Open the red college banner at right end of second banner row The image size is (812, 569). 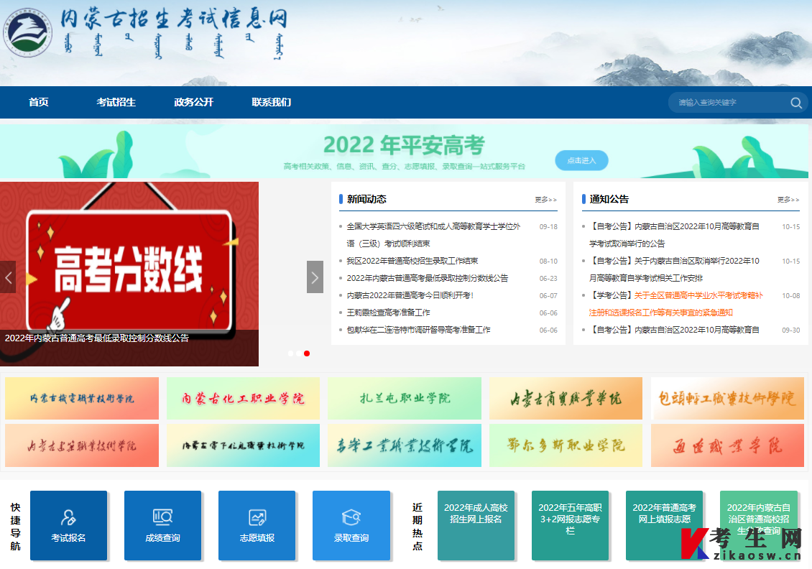pos(727,445)
